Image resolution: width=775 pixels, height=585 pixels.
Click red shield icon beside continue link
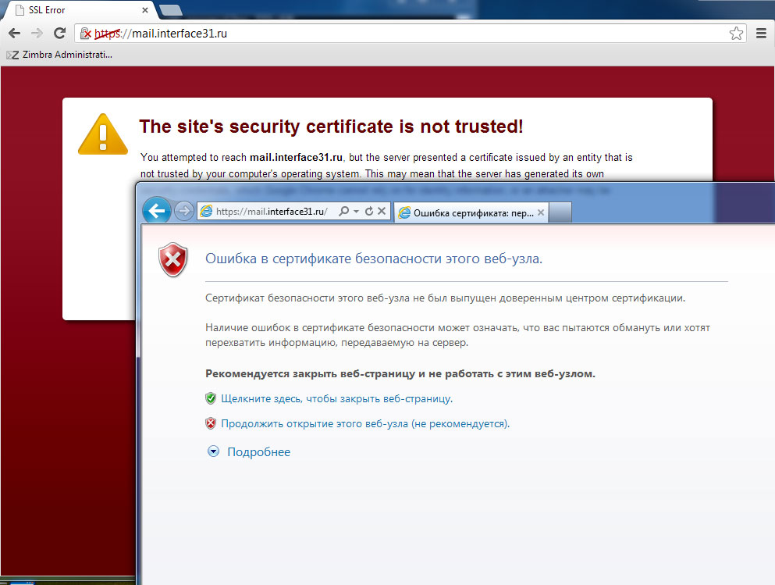211,423
